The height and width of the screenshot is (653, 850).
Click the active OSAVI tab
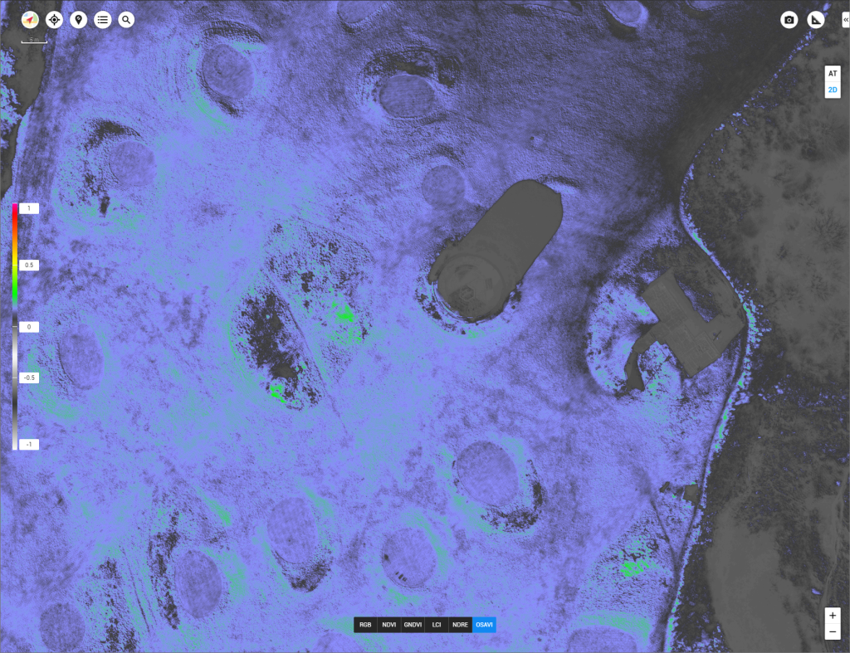tap(484, 625)
